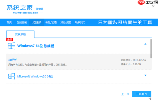Image resolution: width=158 pixels, height=100 pixels.
Task: Select the U盘重装 menu tab
Action: tap(37, 22)
